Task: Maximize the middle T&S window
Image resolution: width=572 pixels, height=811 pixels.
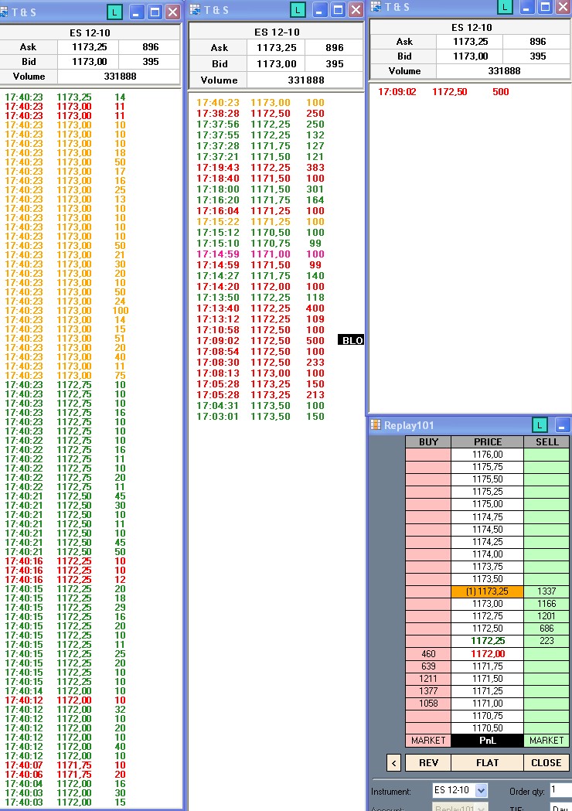Action: pyautogui.click(x=338, y=10)
